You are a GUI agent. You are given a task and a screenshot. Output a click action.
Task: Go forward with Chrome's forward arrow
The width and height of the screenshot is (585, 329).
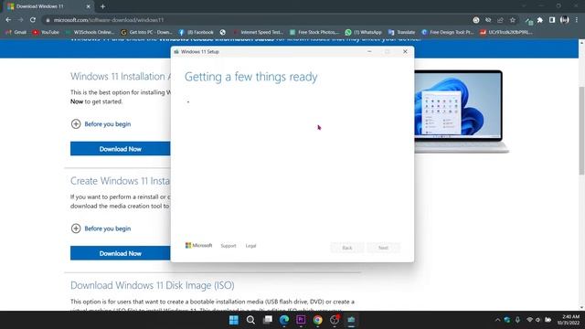(x=20, y=20)
